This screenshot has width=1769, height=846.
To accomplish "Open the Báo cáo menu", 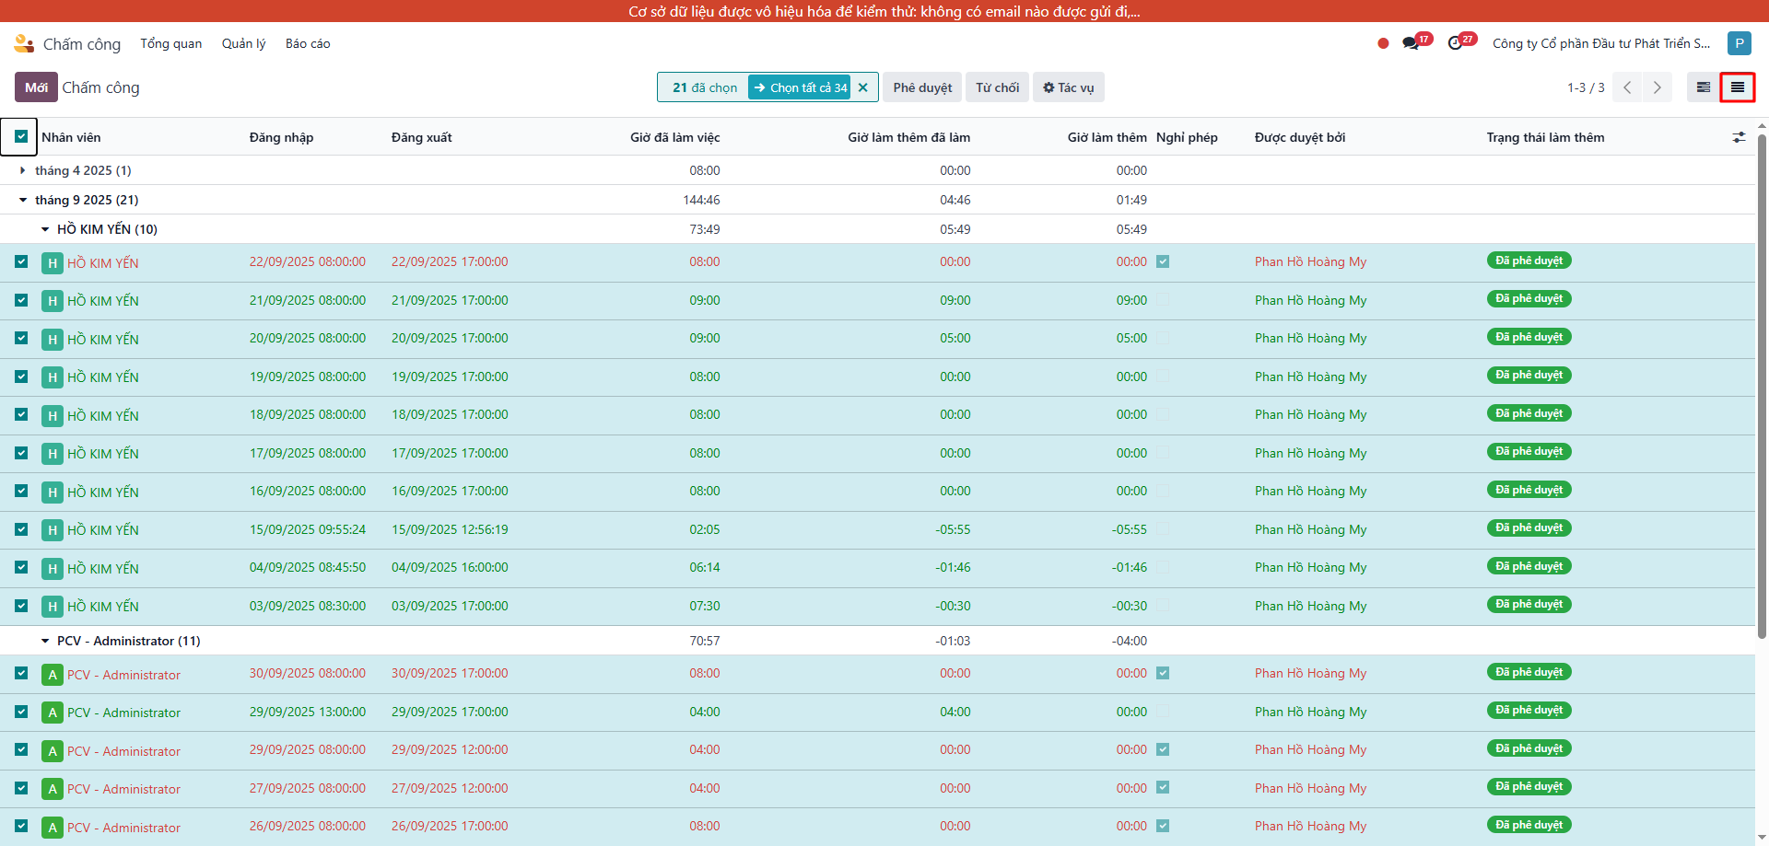I will tap(308, 43).
